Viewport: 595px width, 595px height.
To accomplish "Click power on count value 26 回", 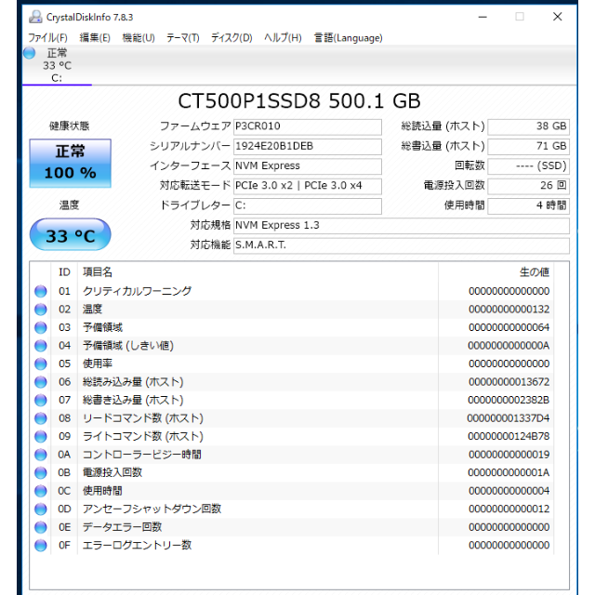I will pyautogui.click(x=529, y=186).
